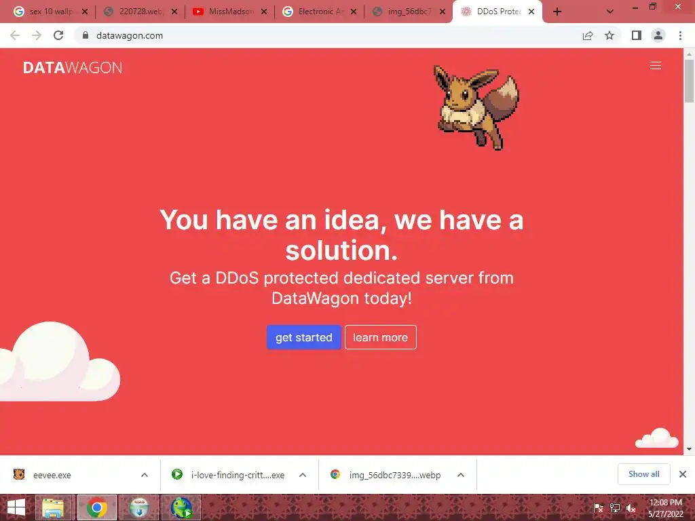This screenshot has width=695, height=521.
Task: Click the downloader globe taskbar icon
Action: (139, 507)
